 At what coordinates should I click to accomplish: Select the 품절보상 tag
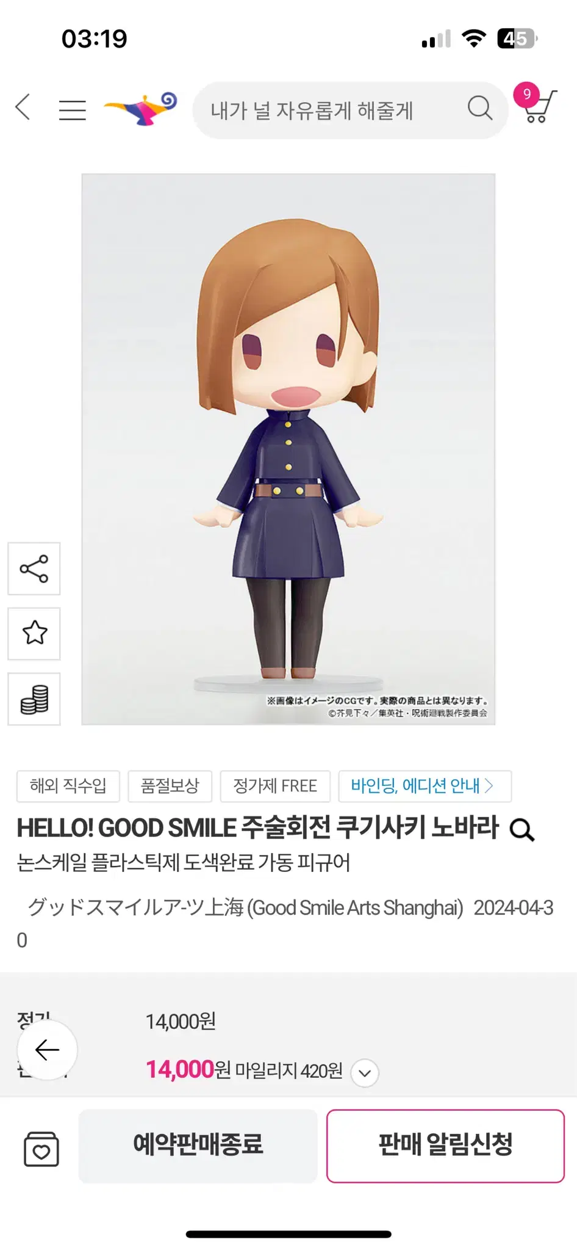(x=170, y=786)
